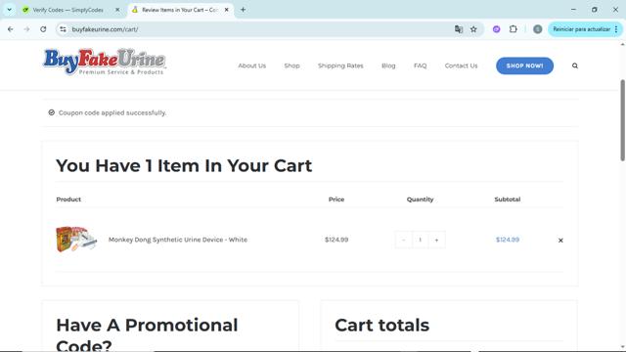
Task: Open the Contact Us menu item
Action: 461,66
